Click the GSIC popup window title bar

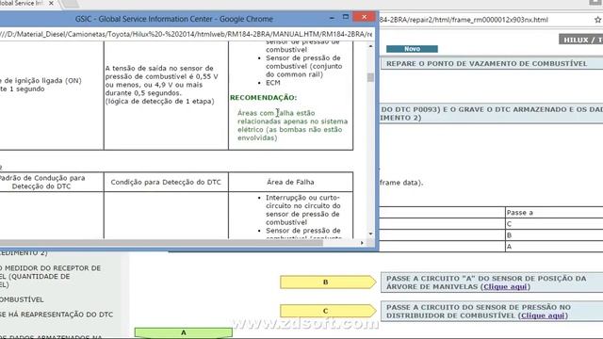click(x=173, y=19)
